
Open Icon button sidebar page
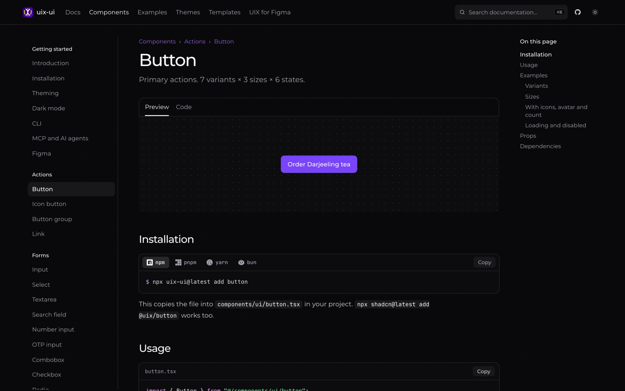pos(49,204)
